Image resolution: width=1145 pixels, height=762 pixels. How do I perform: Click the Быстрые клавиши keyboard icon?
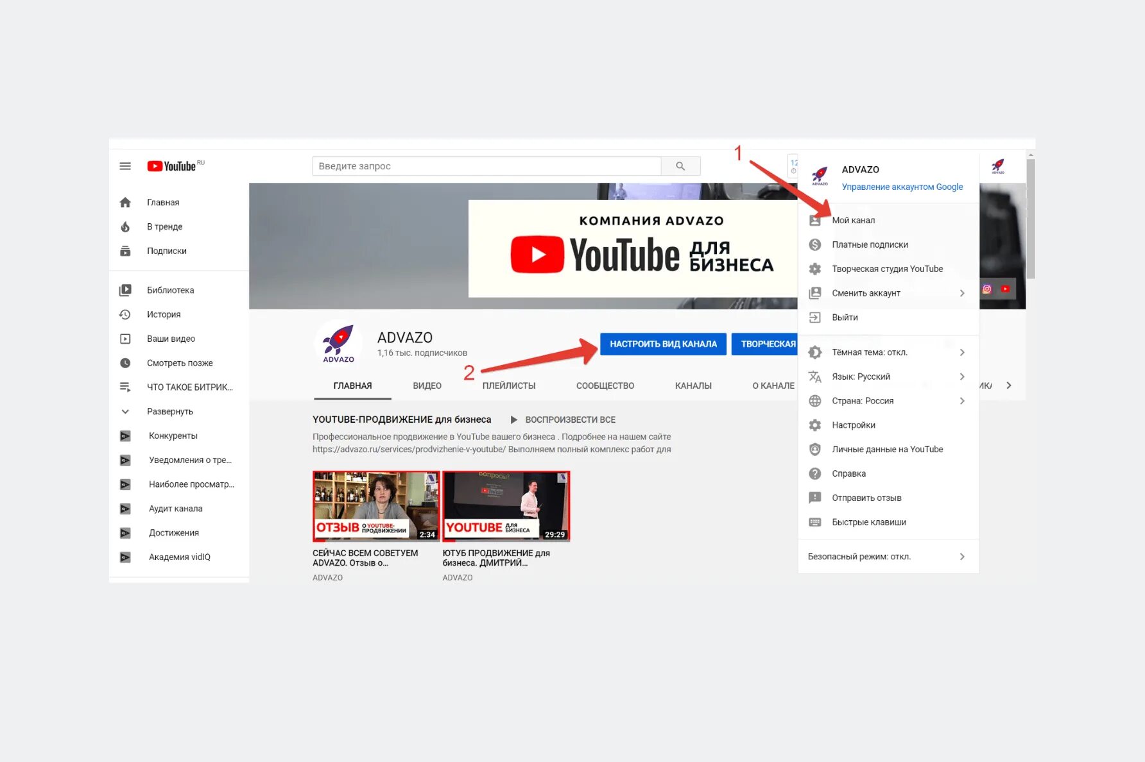click(x=815, y=523)
